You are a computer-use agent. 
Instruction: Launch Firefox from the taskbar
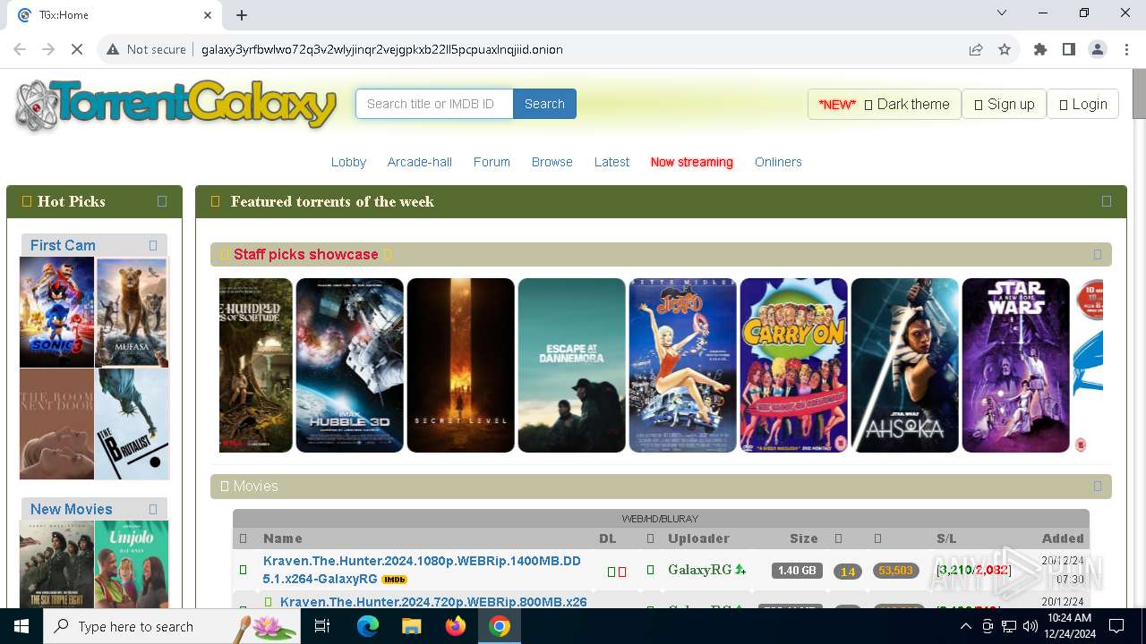(456, 626)
